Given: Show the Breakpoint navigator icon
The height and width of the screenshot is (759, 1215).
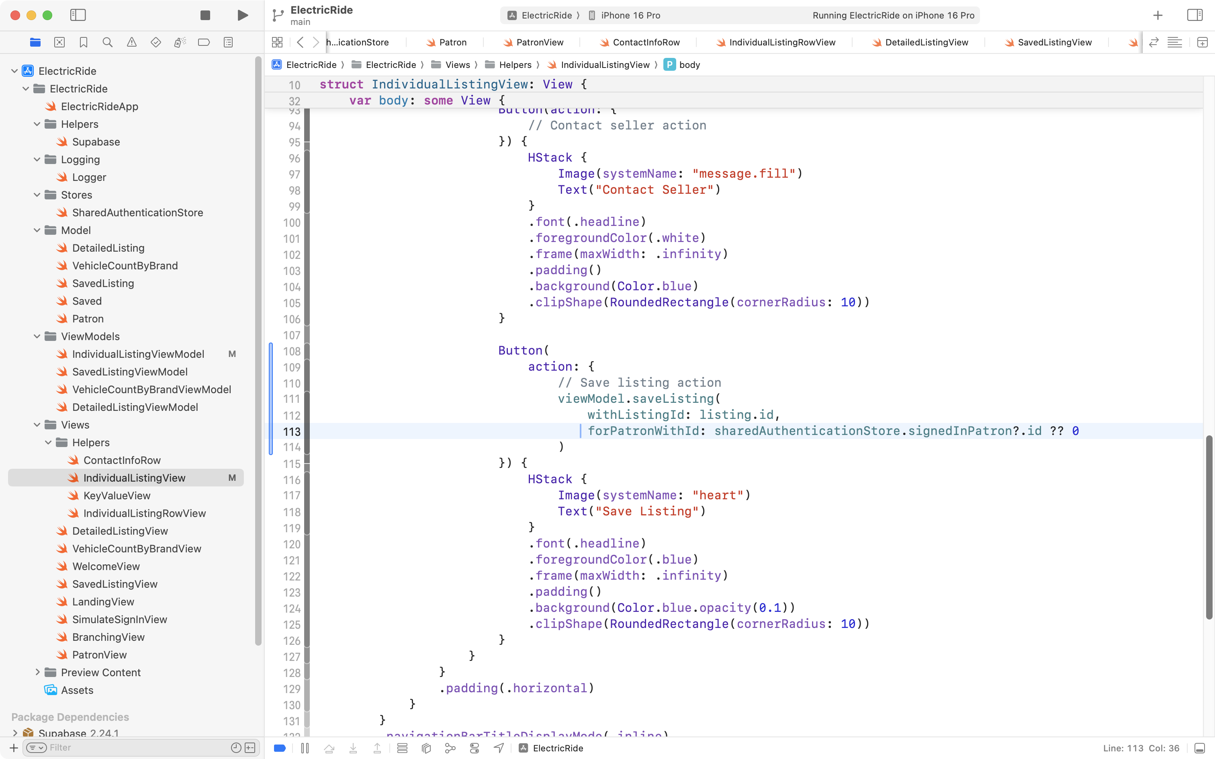Looking at the screenshot, I should 204,42.
